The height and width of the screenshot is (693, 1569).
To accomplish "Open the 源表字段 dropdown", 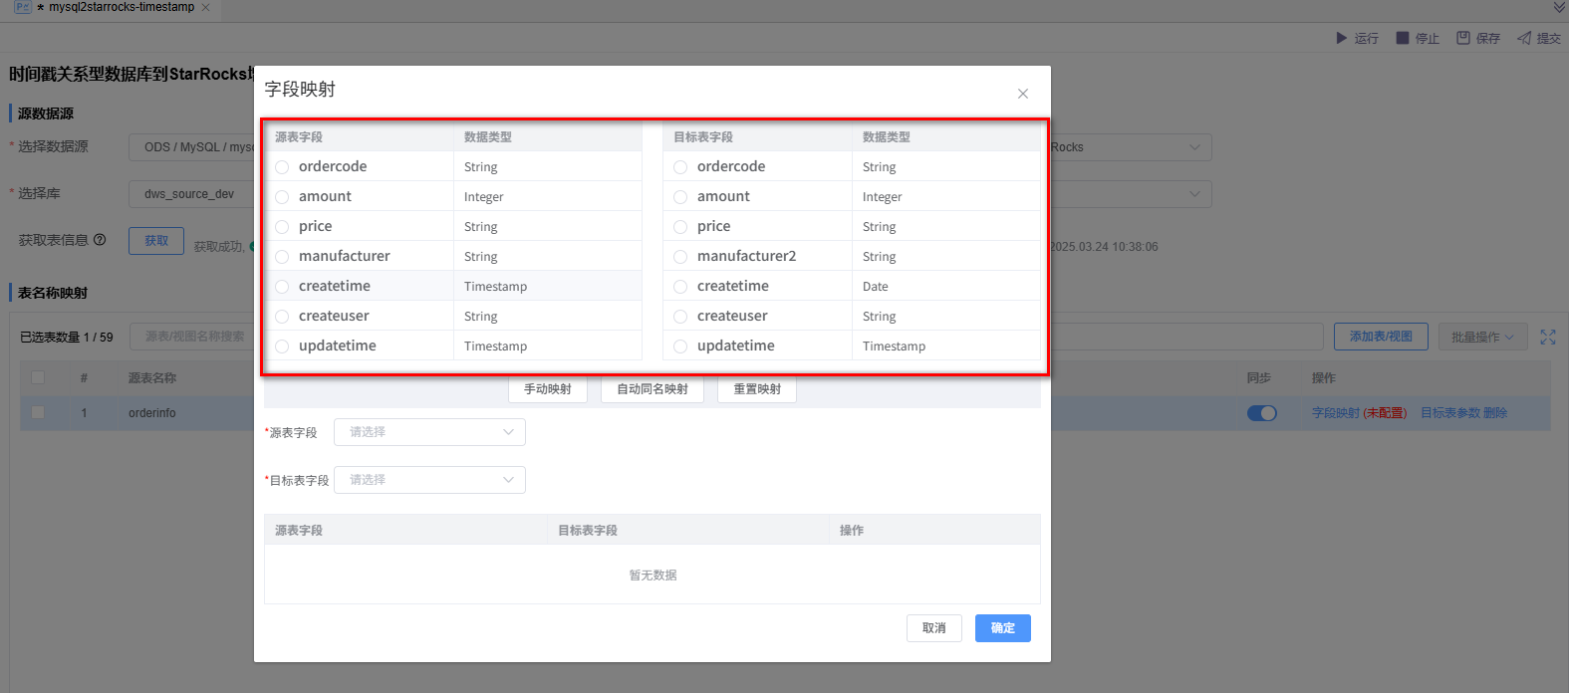I will tap(429, 432).
